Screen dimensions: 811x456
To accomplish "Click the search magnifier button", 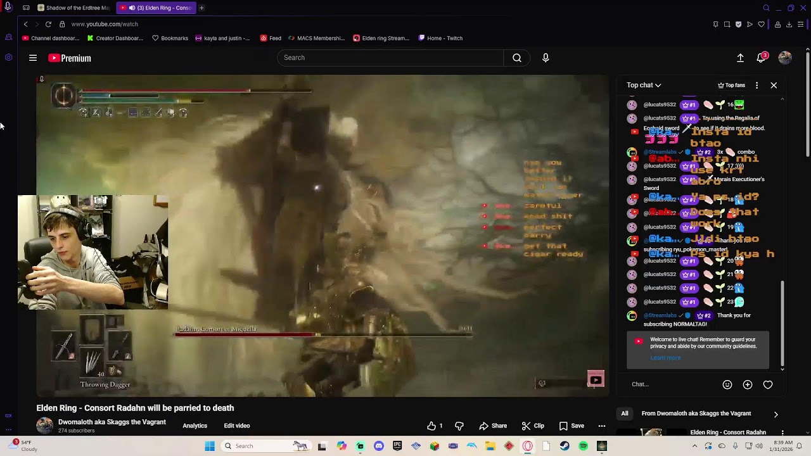I will tap(517, 58).
